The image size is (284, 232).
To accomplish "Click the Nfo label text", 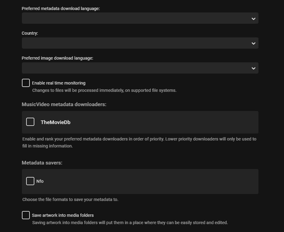I will click(x=40, y=181).
